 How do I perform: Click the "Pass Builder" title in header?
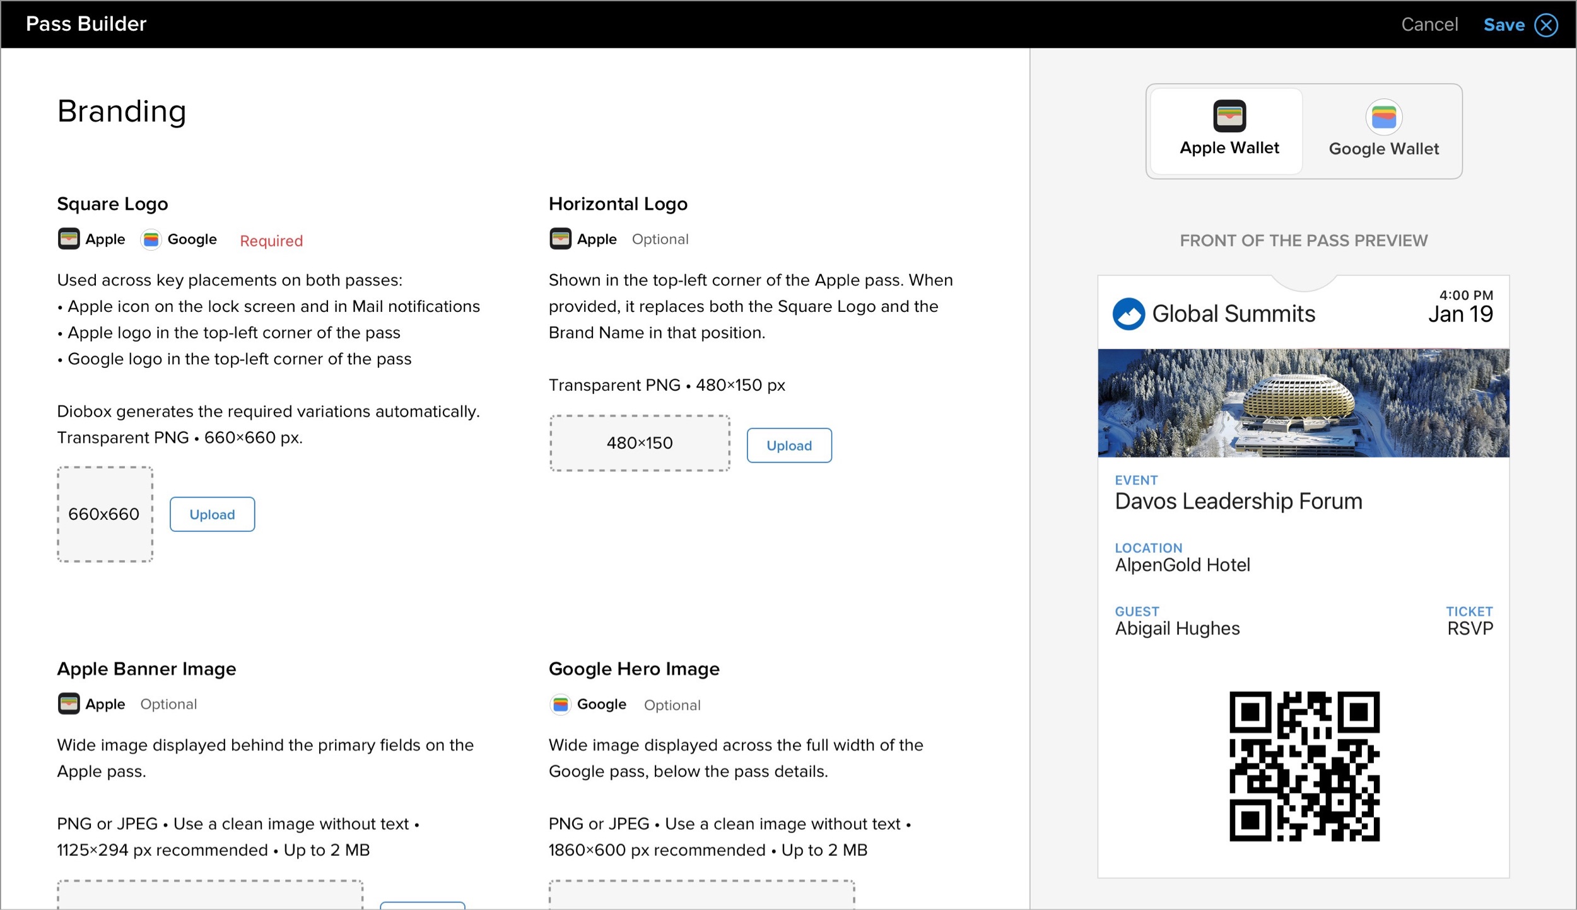point(86,24)
